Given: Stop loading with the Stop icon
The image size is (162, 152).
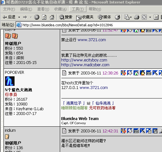Looking at the screenshot, I should [x=37, y=17].
